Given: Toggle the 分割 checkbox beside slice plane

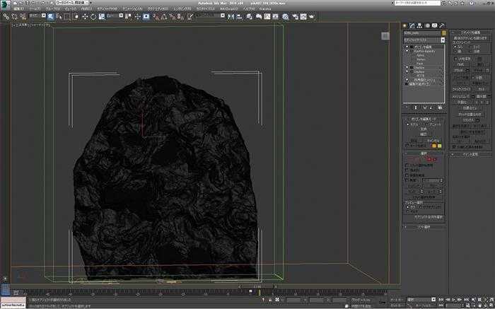Looking at the screenshot, I should 474,77.
